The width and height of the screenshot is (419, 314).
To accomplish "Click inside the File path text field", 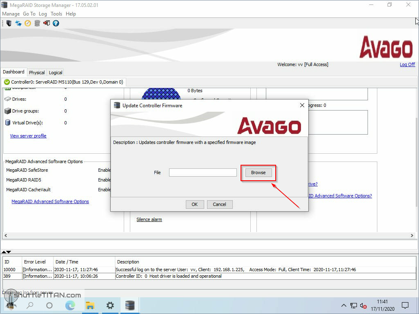I will click(x=203, y=172).
